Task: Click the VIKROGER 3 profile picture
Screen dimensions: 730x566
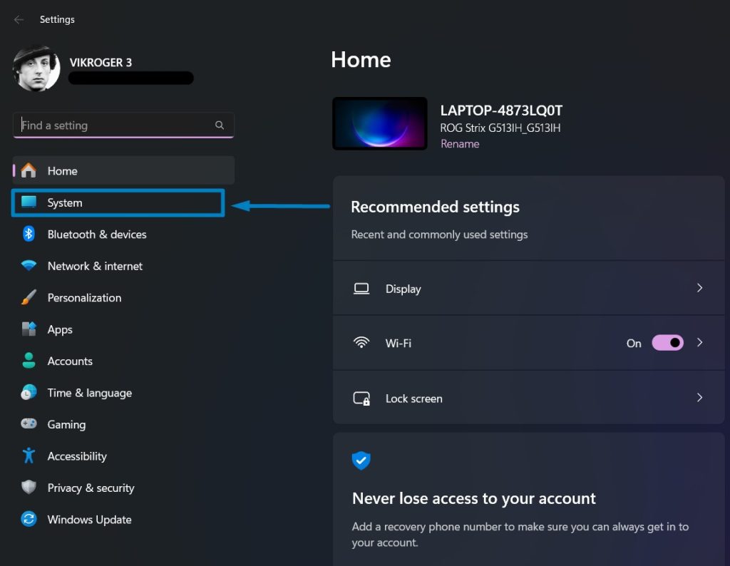Action: point(36,68)
